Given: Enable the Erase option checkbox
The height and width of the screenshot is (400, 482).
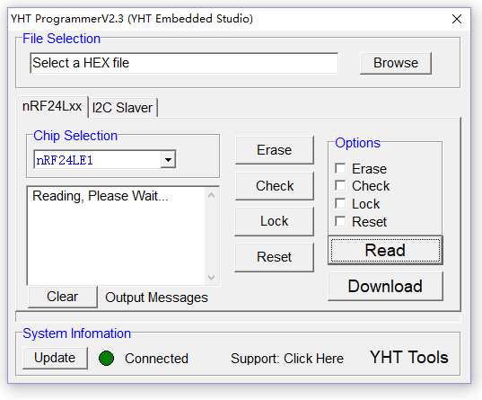Looking at the screenshot, I should tap(340, 168).
